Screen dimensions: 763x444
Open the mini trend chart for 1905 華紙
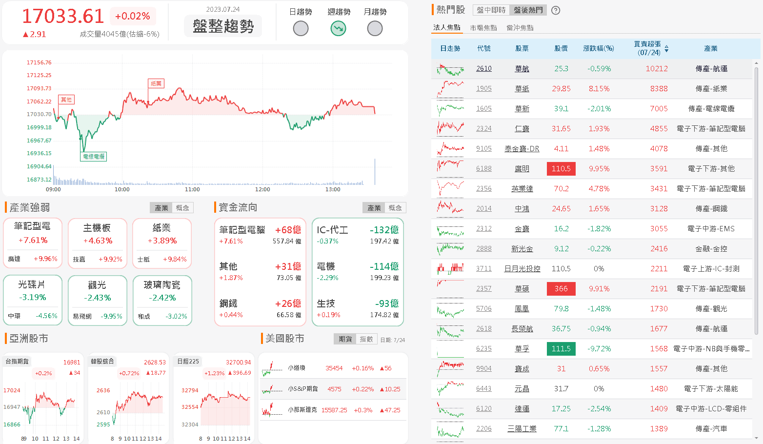click(x=450, y=89)
